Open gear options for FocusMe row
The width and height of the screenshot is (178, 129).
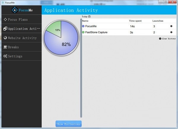[x=171, y=26]
